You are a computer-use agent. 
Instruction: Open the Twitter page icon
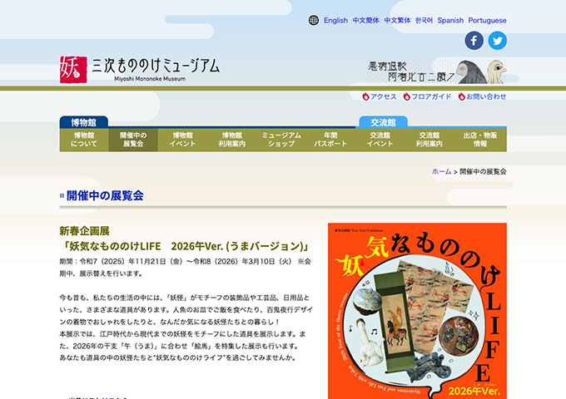click(x=498, y=41)
